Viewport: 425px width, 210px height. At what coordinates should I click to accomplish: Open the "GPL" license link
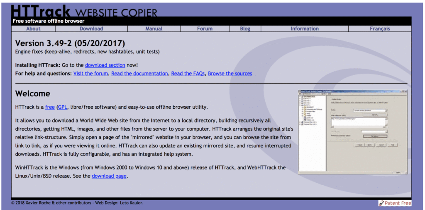tap(62, 107)
